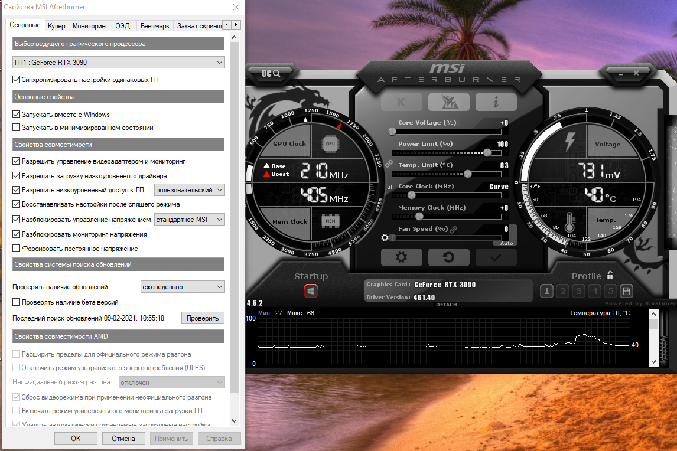Click the Проверить updates button
This screenshot has height=451, width=677.
tap(203, 318)
